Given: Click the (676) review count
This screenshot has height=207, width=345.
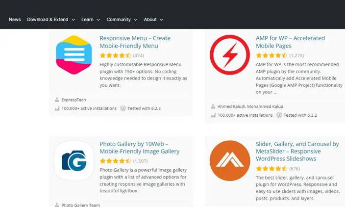Looking at the screenshot, I should pos(295,169).
